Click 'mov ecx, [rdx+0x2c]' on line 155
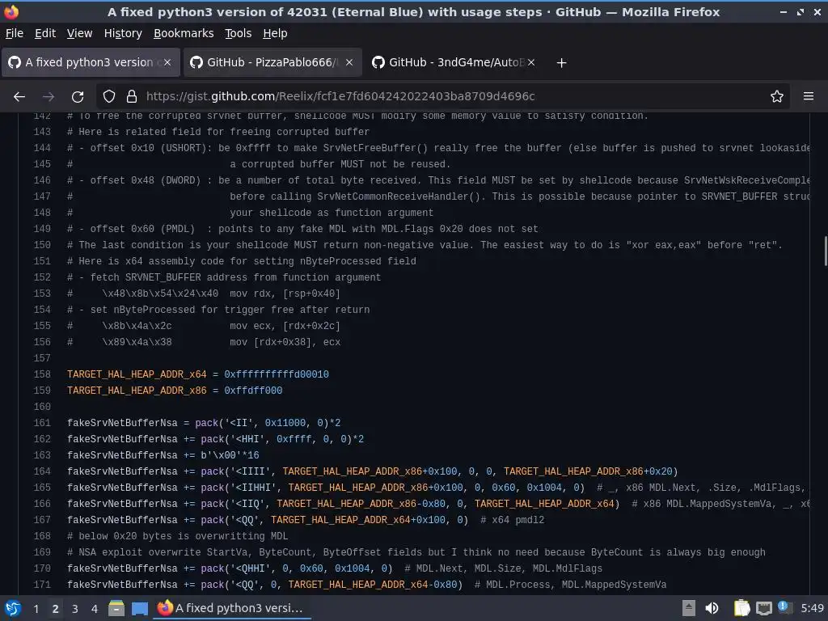The height and width of the screenshot is (621, 828). pos(285,326)
